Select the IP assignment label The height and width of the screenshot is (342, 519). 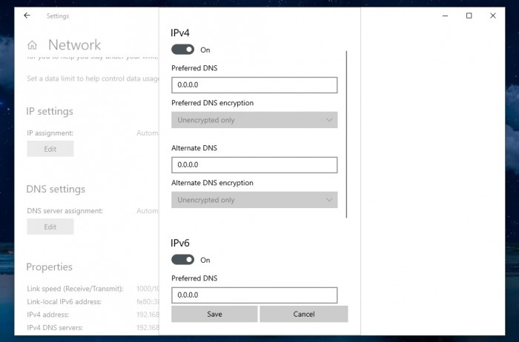pyautogui.click(x=50, y=133)
